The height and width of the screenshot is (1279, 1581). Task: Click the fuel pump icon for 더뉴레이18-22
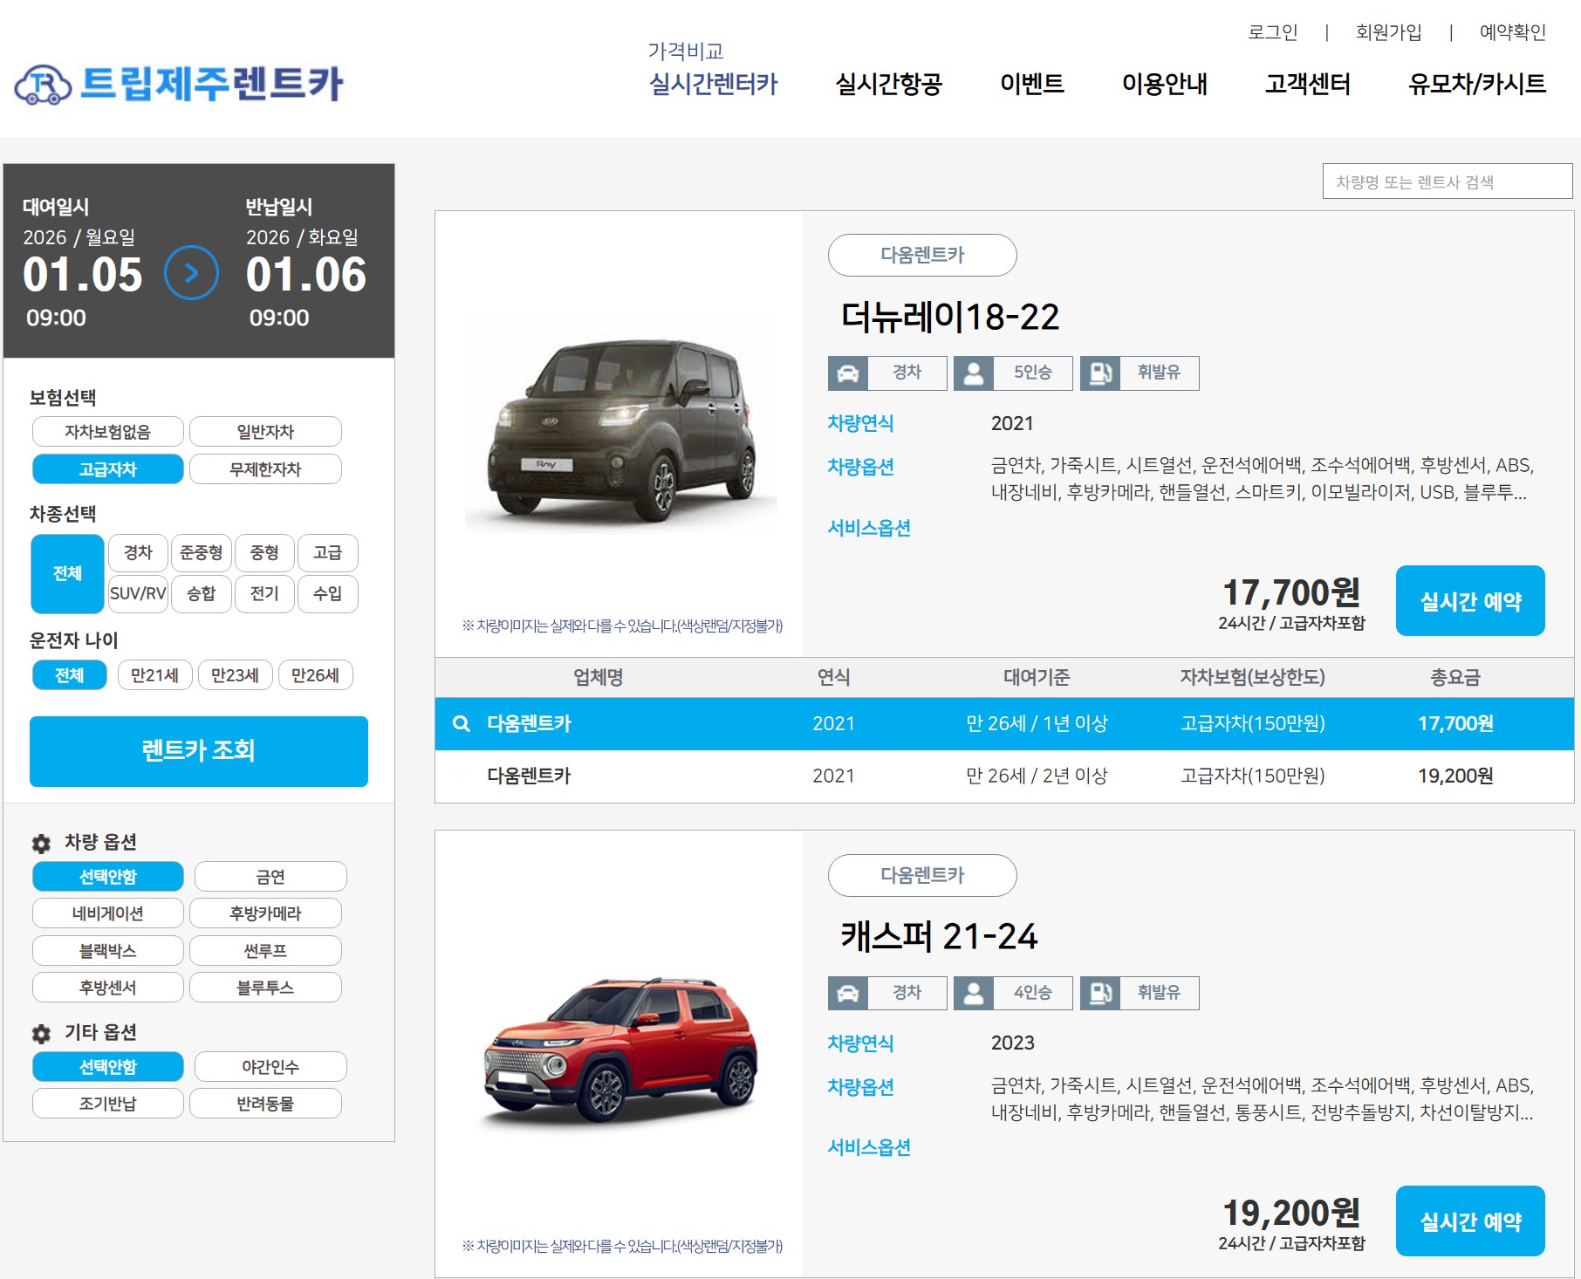(x=1100, y=373)
